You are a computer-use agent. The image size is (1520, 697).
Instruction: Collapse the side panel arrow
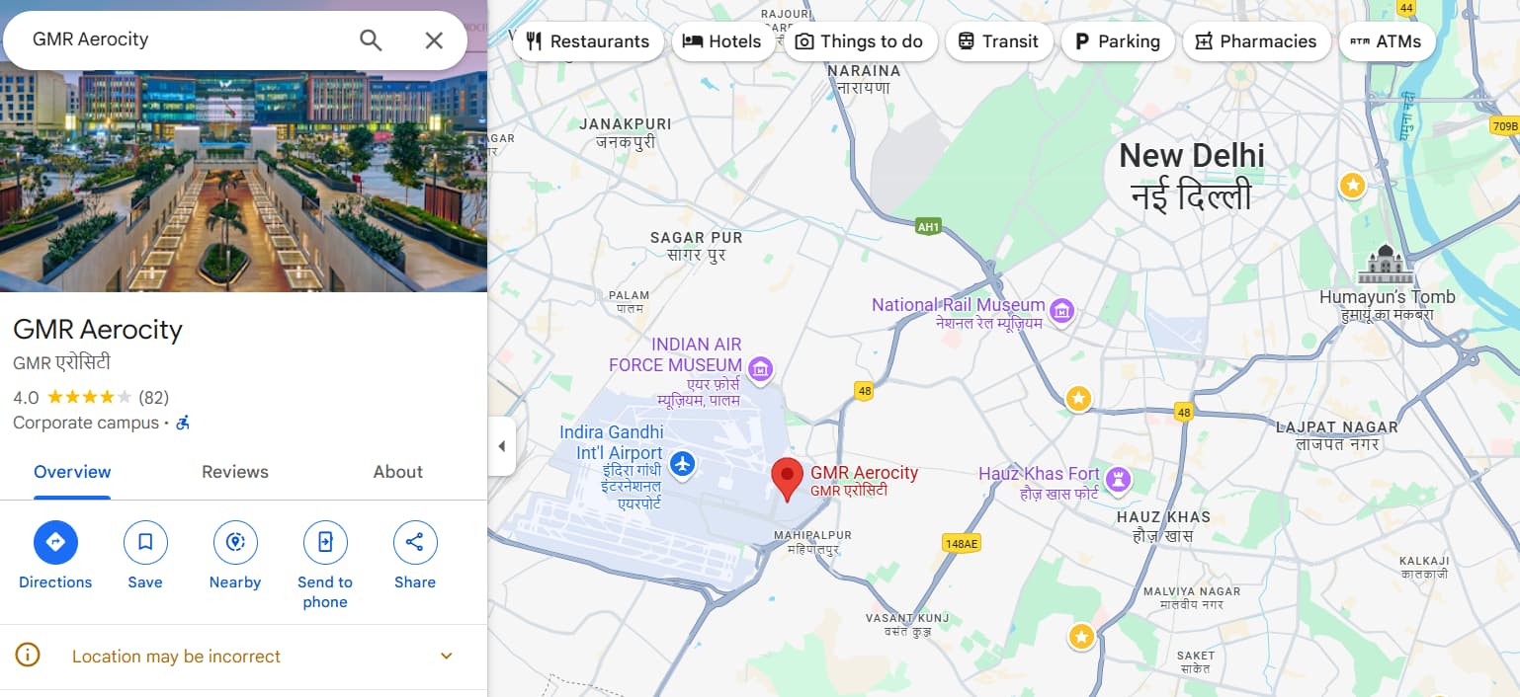pyautogui.click(x=501, y=446)
